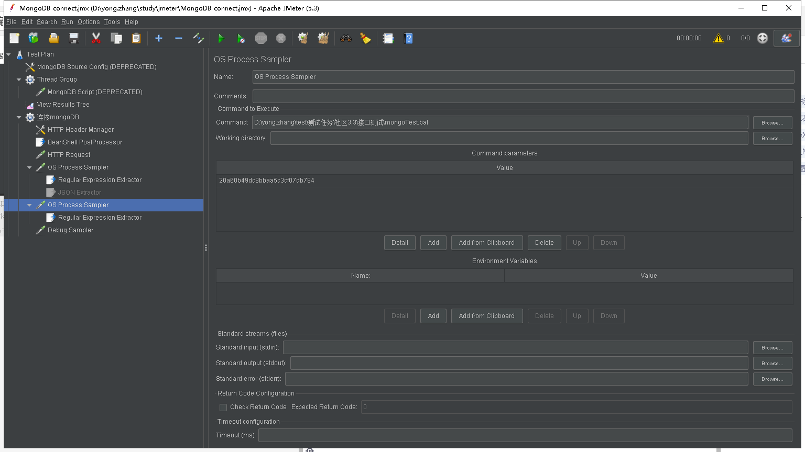This screenshot has height=452, width=805.
Task: Open the Options menu
Action: coord(89,22)
